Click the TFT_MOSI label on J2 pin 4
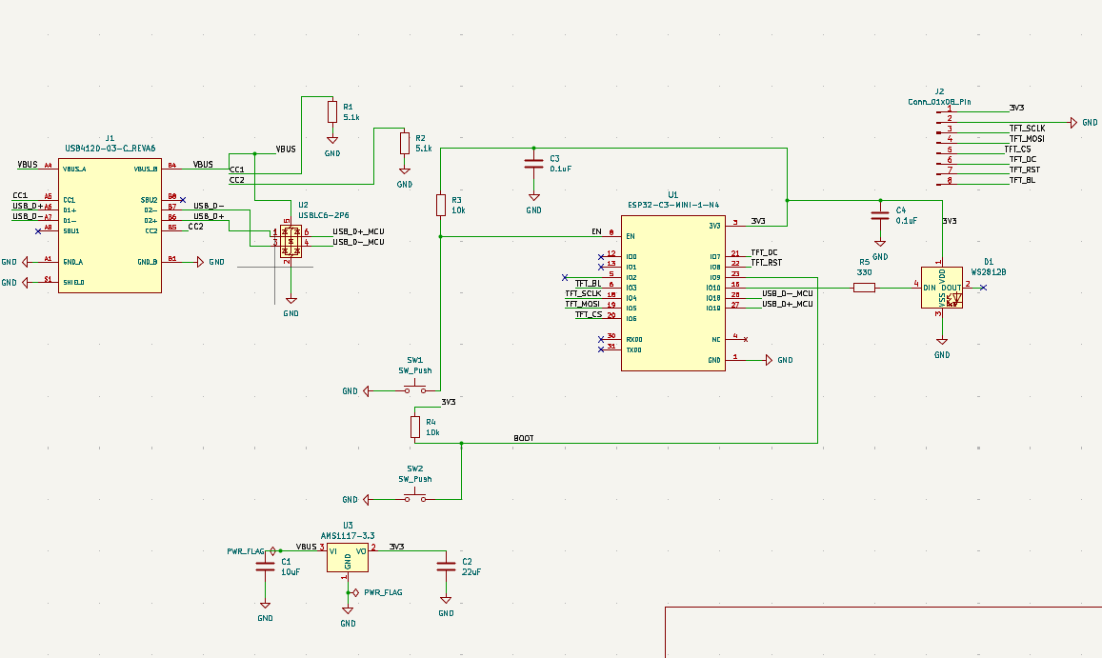This screenshot has width=1102, height=658. [x=1027, y=138]
